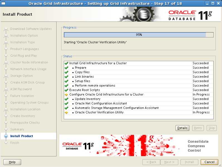Select the Grid Plug and Play step
The height and width of the screenshot is (167, 222).
[23, 56]
